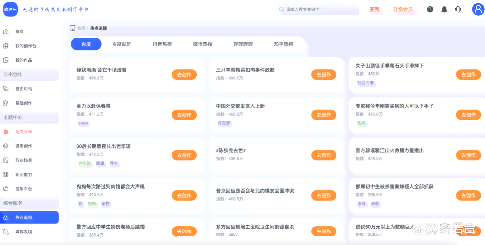Click the 狗肉 tag

tap(92, 204)
